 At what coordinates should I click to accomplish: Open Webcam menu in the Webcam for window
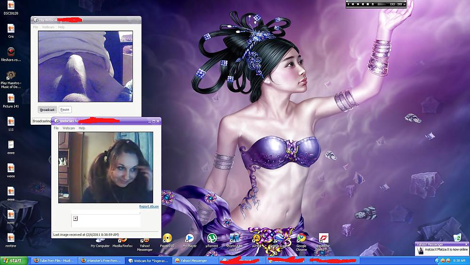coord(69,128)
